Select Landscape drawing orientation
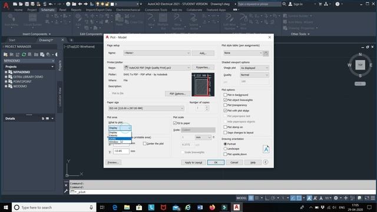Screen dimensions: 377x212 pos(225,149)
